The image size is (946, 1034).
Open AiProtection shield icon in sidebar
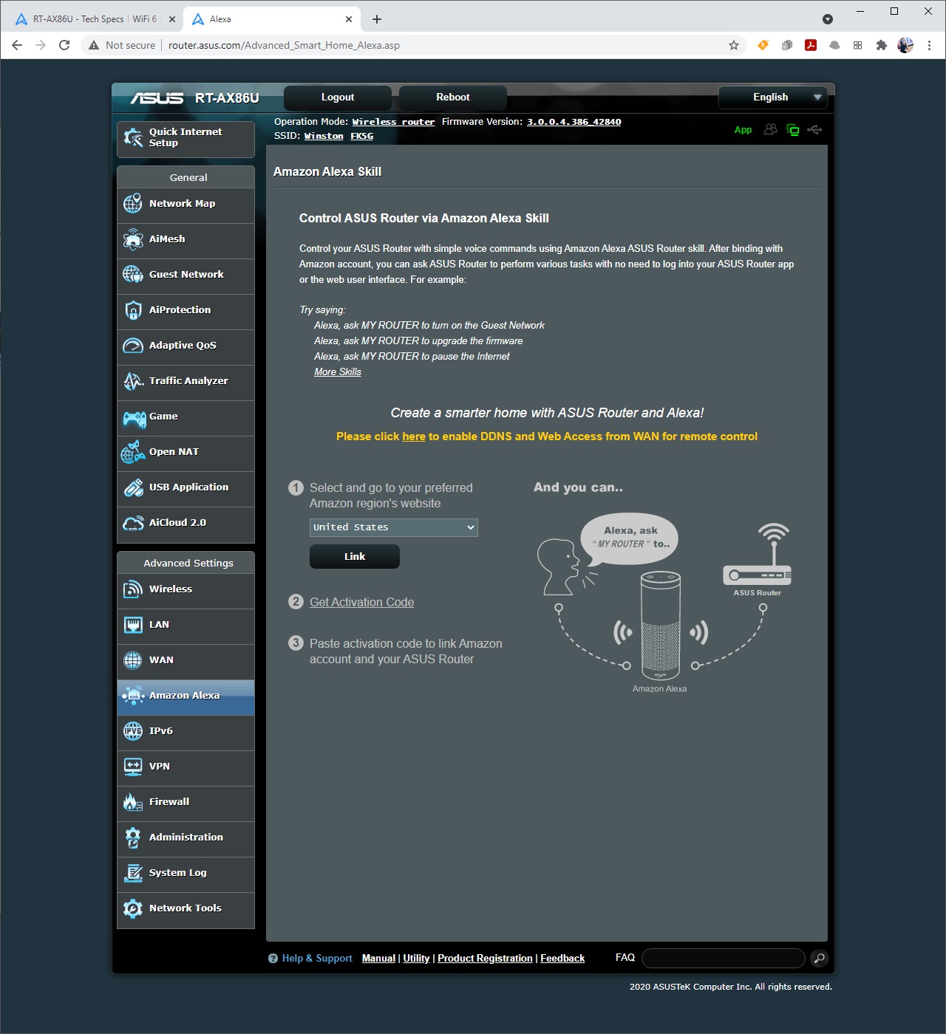pos(133,310)
